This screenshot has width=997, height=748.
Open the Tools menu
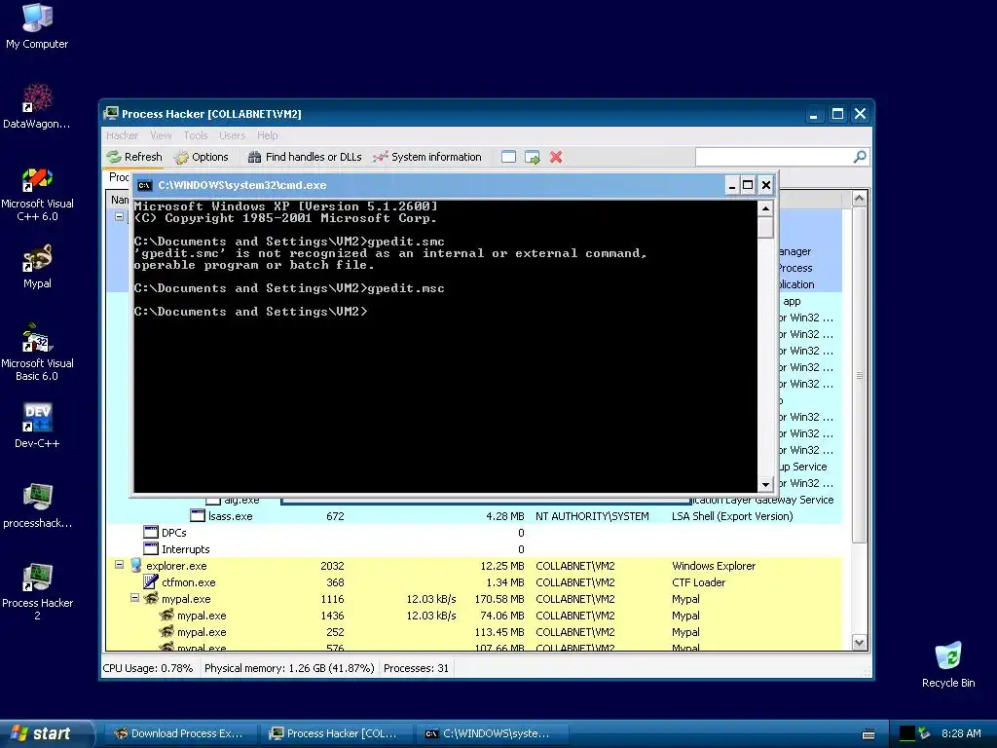195,135
